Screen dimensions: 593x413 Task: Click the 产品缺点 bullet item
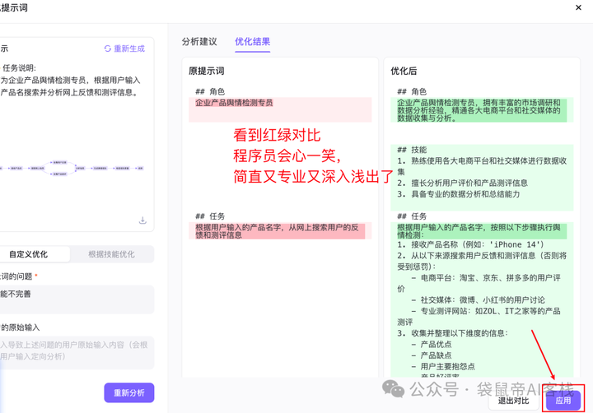(432, 355)
